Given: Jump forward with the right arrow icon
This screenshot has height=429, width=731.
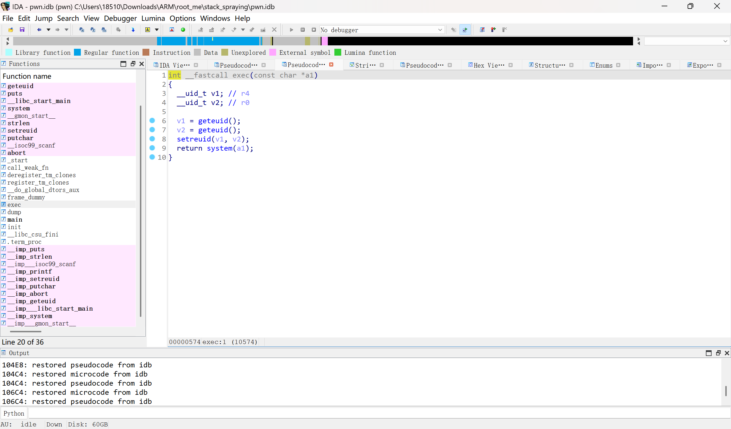Looking at the screenshot, I should pyautogui.click(x=57, y=30).
